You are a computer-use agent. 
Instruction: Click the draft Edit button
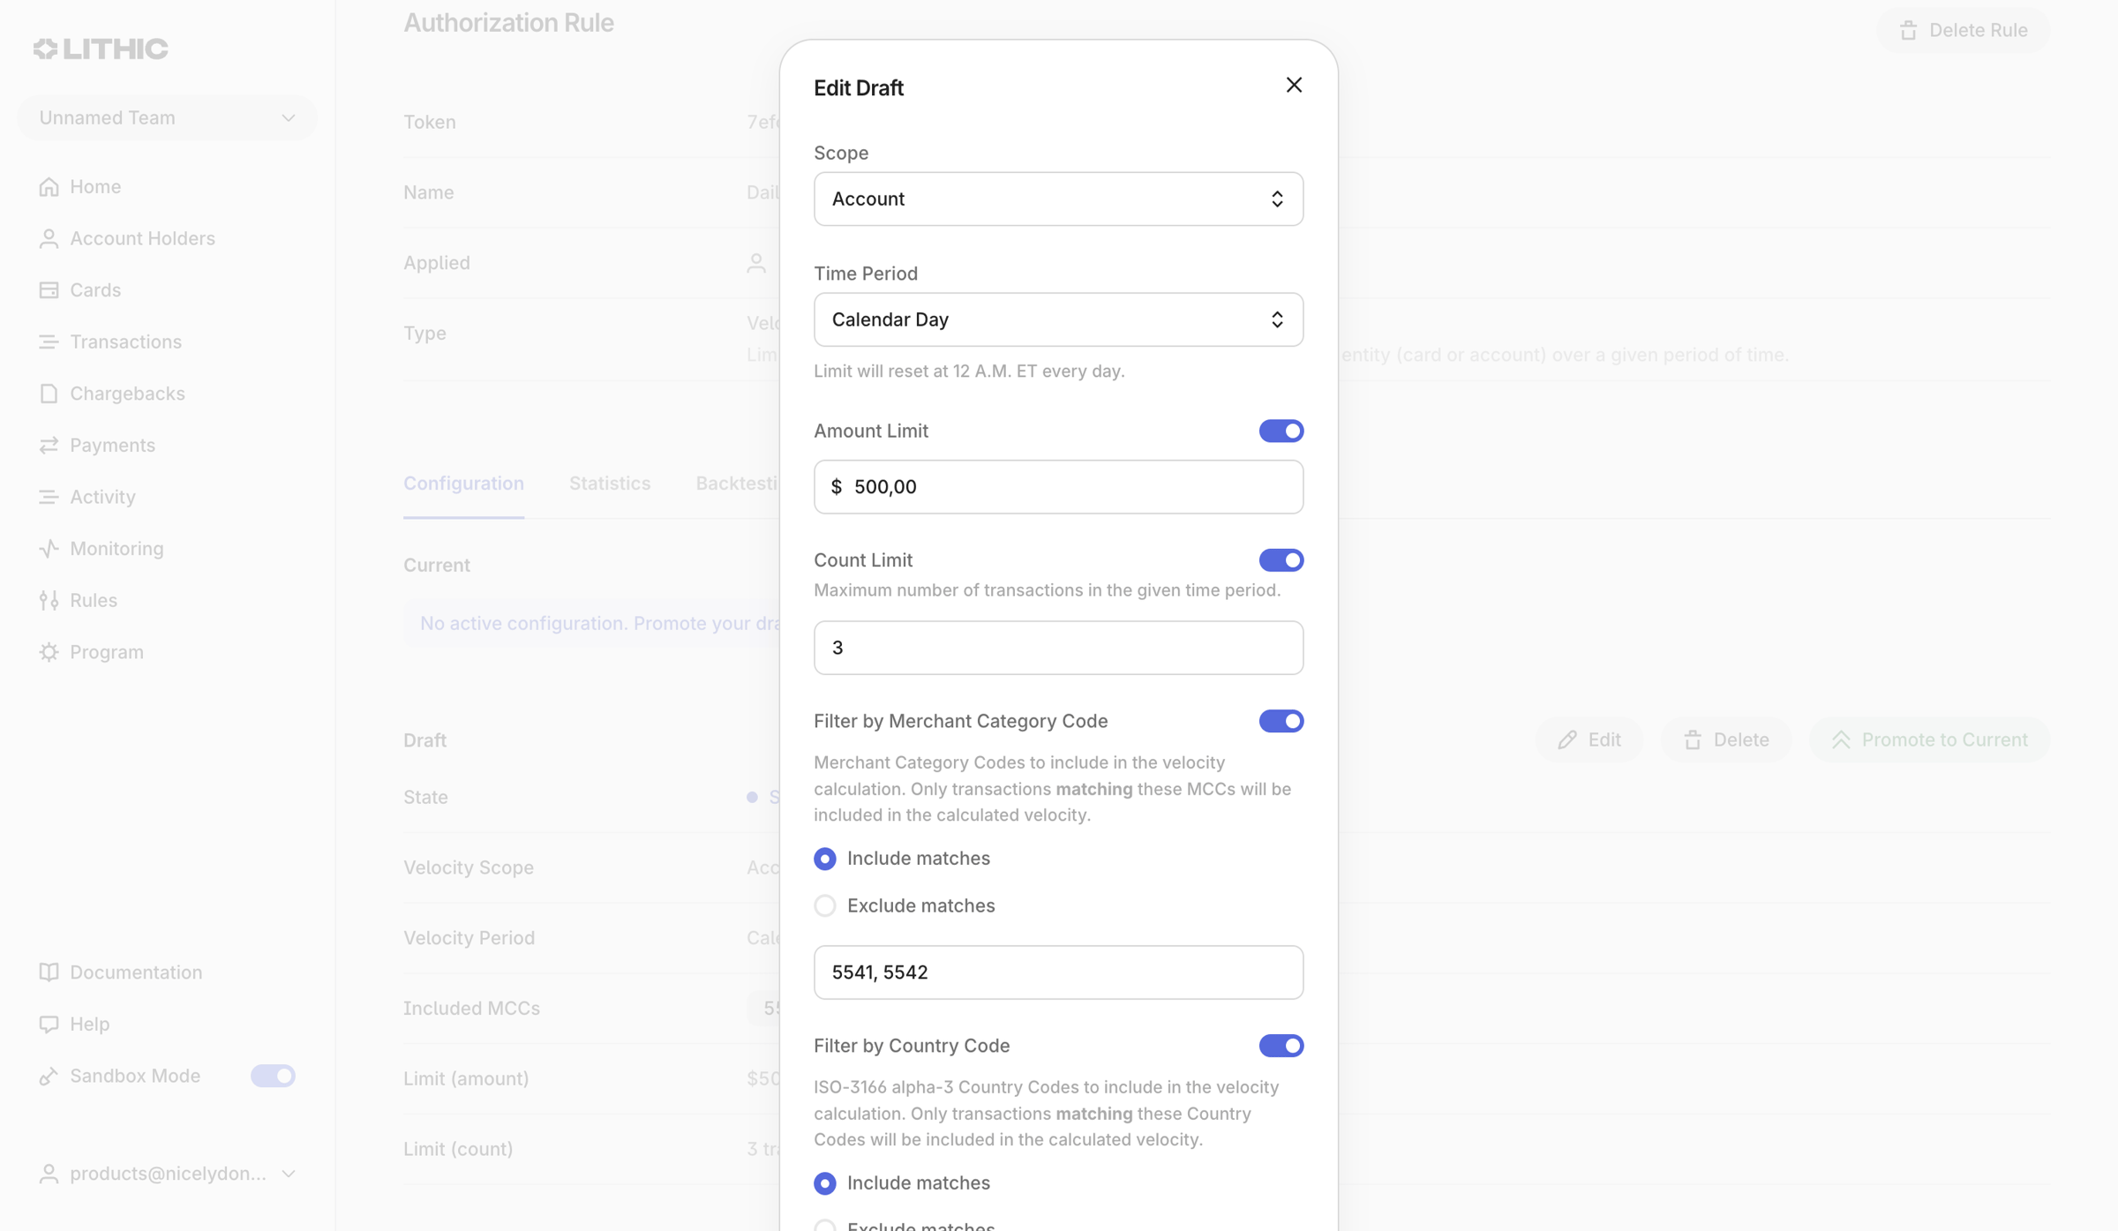1588,739
